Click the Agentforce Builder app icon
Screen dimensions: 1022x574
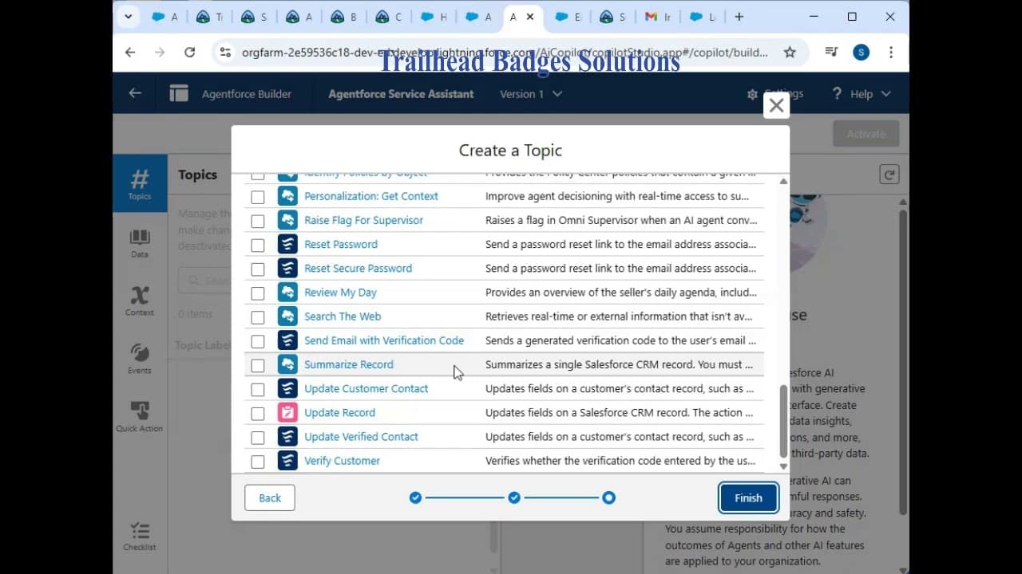(x=179, y=93)
